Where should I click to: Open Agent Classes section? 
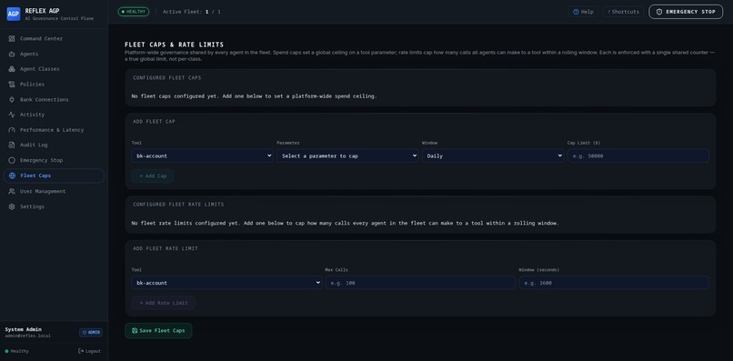coord(54,69)
